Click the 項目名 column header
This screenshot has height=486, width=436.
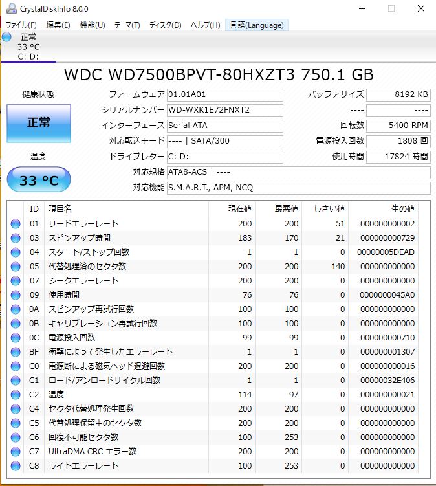(x=60, y=209)
